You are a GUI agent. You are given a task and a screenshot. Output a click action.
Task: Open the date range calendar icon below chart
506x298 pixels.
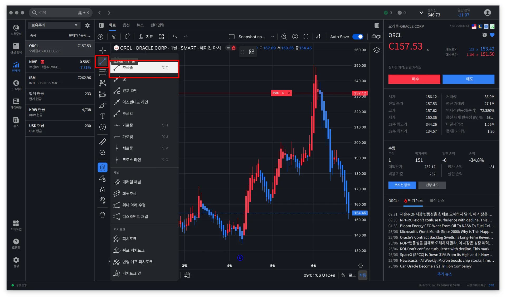click(x=187, y=275)
